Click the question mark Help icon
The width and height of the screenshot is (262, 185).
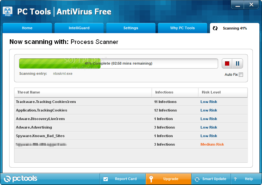pos(235,179)
